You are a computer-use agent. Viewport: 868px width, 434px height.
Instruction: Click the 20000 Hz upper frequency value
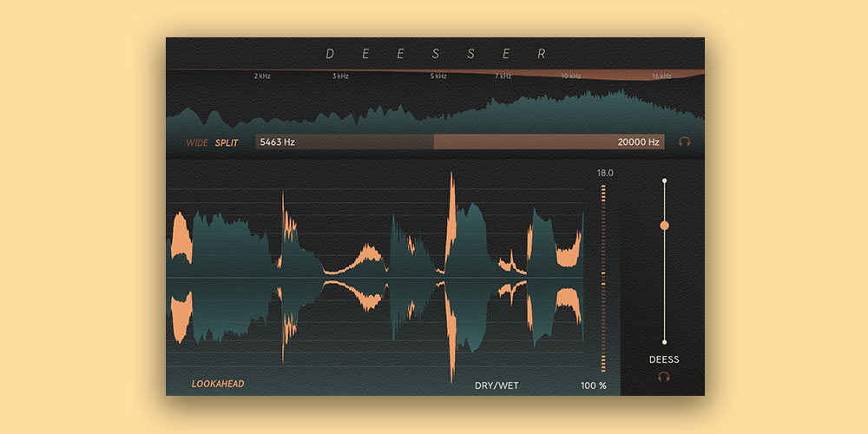[638, 141]
